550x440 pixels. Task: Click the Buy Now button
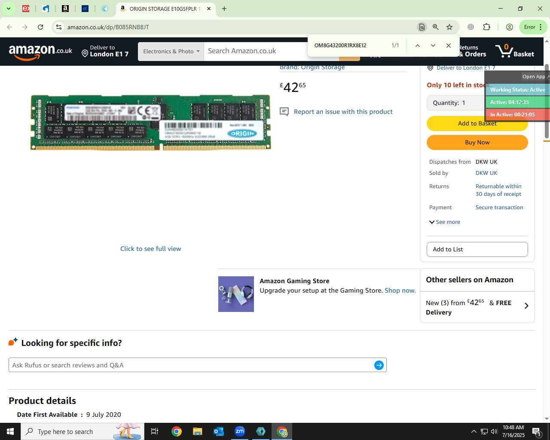477,142
